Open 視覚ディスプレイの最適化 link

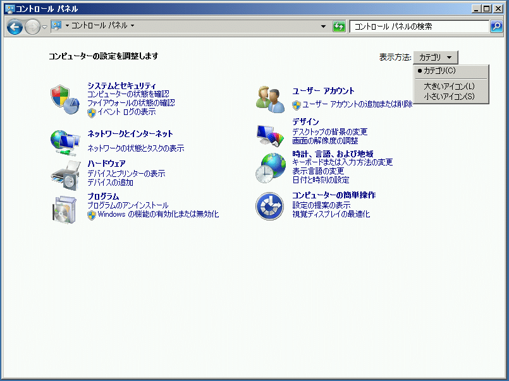331,214
